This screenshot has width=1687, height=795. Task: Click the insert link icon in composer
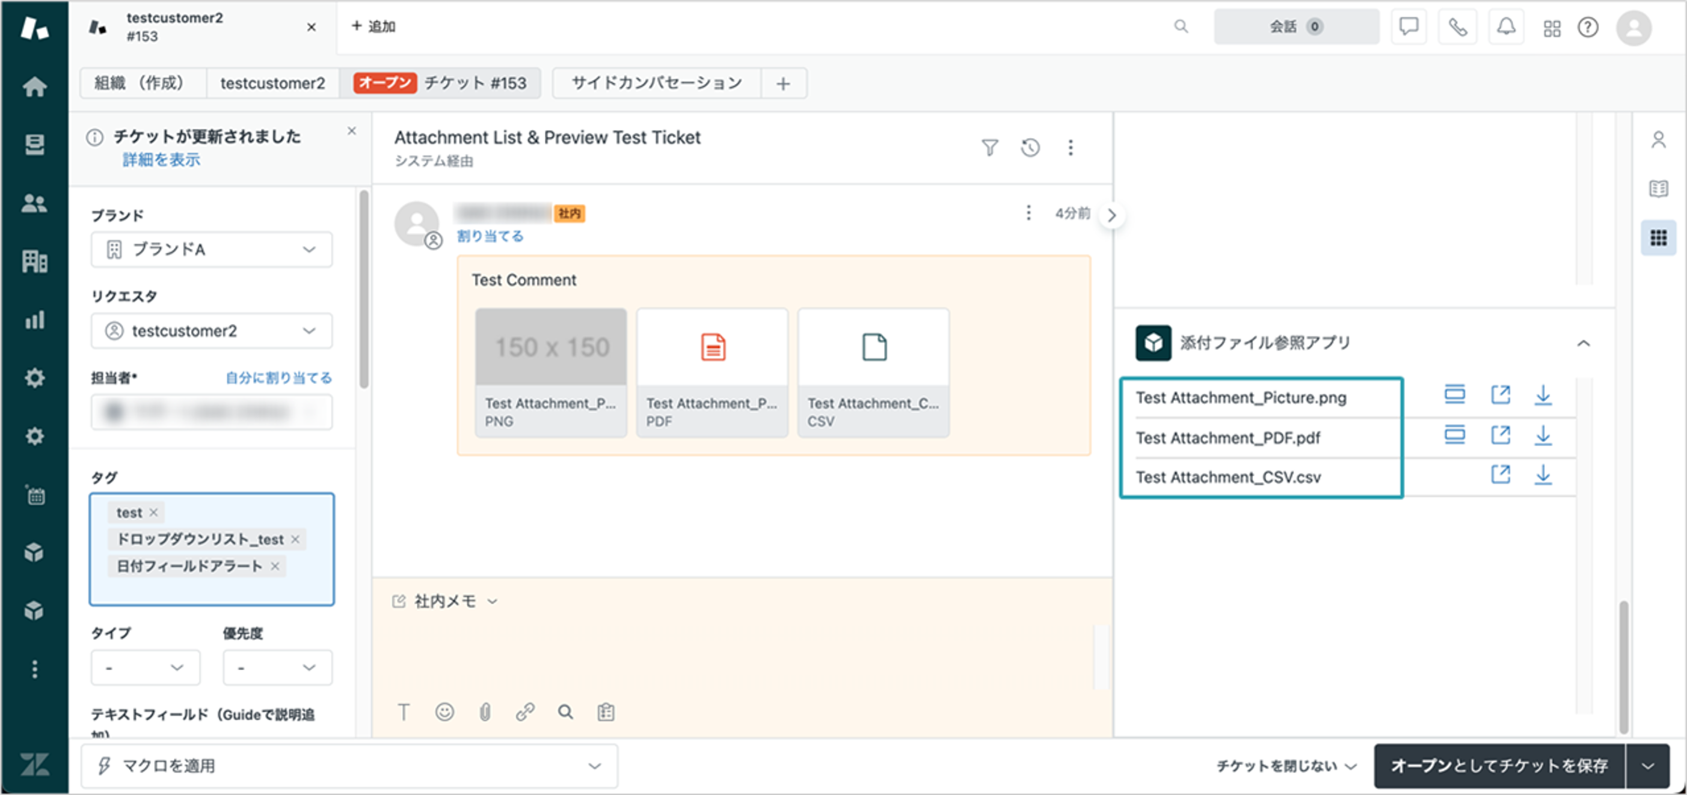coord(525,711)
